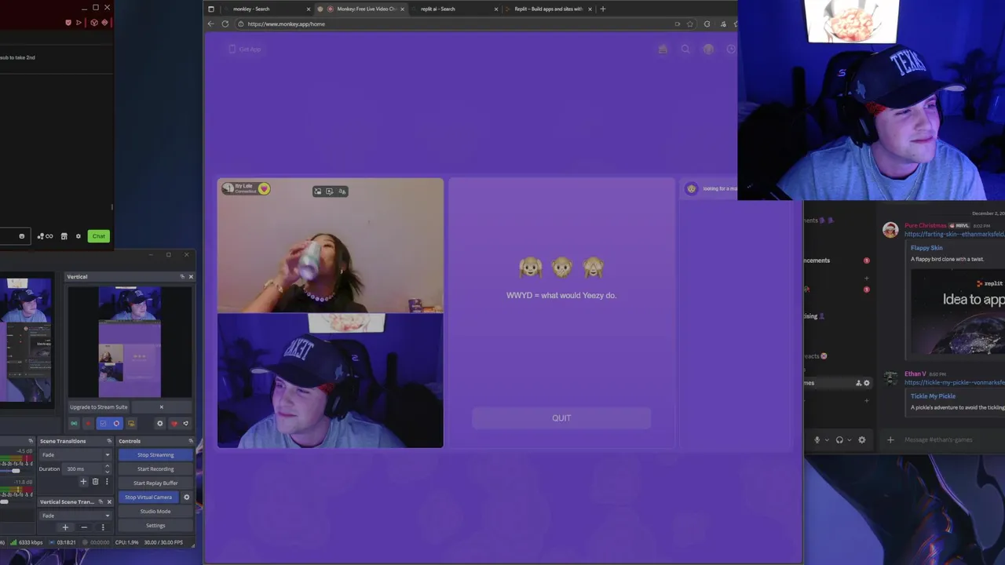Open Vertical dock settings gear
Screen dimensions: 1005x565
(159, 424)
